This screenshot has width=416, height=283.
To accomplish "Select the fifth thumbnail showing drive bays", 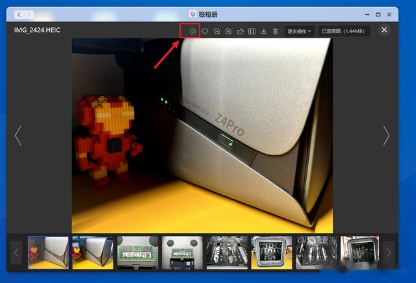I will tap(227, 252).
